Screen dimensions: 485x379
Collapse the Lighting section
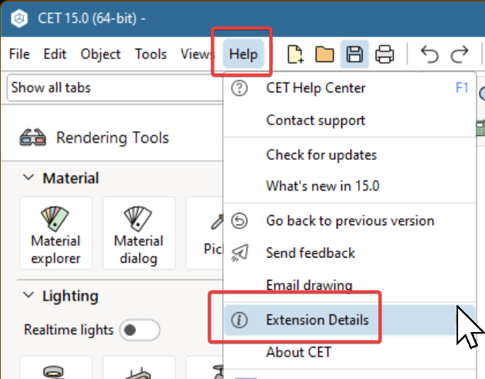coord(28,295)
